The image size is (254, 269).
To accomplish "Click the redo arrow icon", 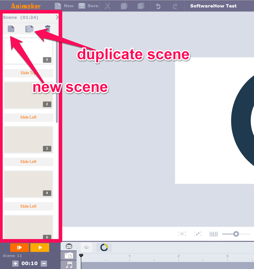I will tap(175, 6).
